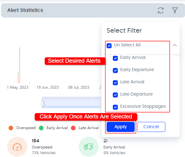Screen dimensions: 185x157
Task: Uncheck the Late Departure checkbox
Action: [115, 95]
